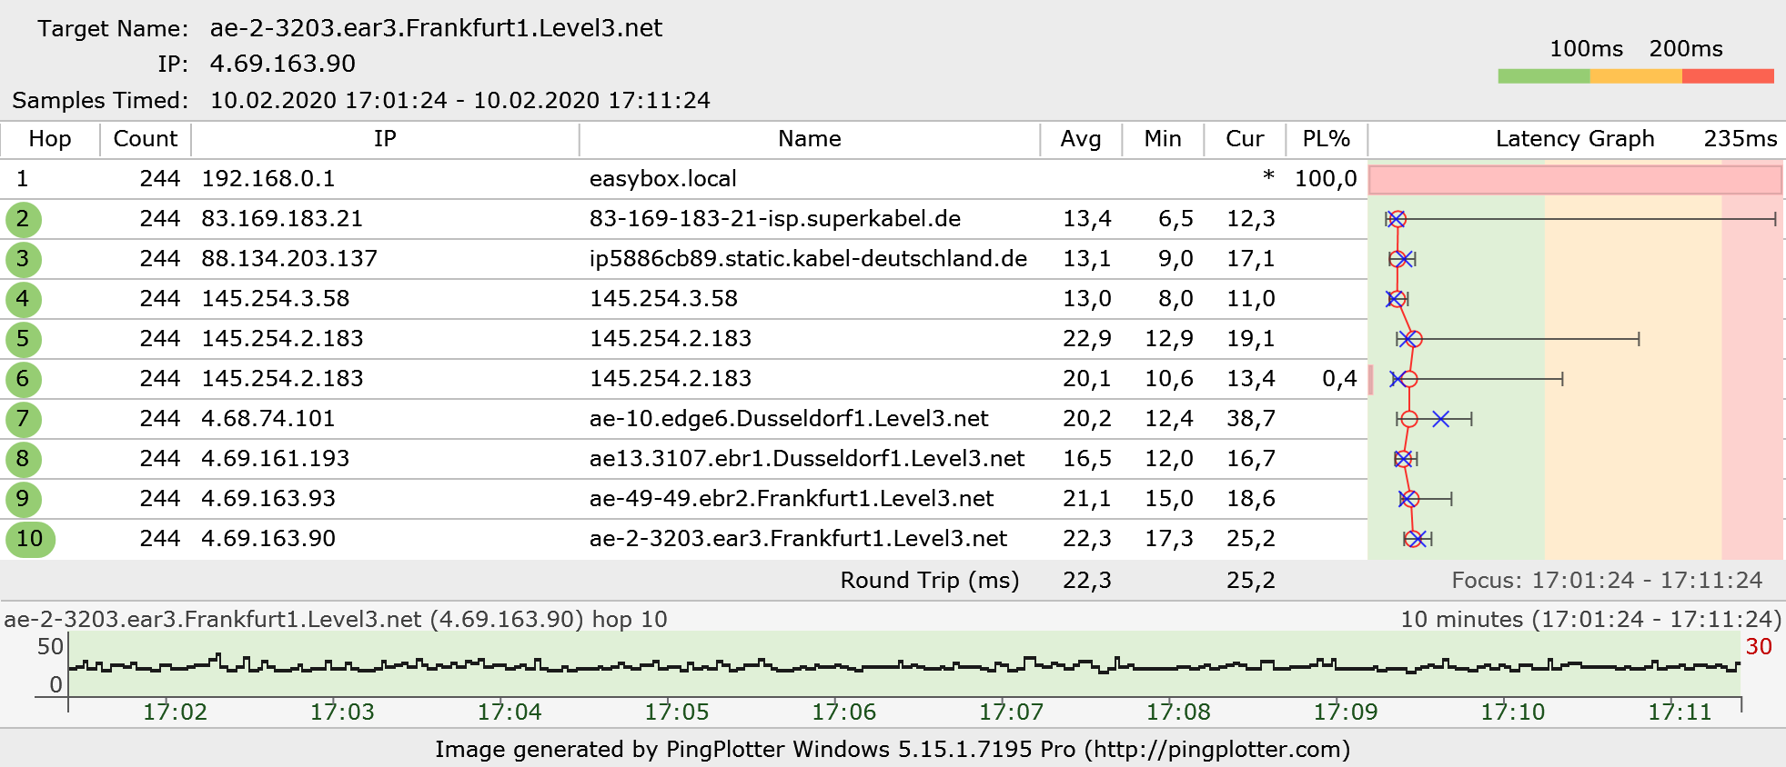Click the 17:09 mark on timeline graph
This screenshot has height=767, width=1786.
coord(1345,712)
